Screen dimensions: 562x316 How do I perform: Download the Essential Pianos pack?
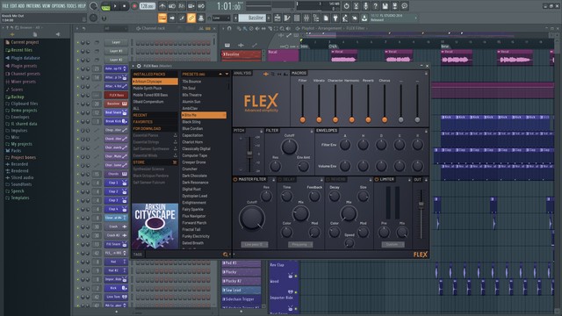[176, 135]
